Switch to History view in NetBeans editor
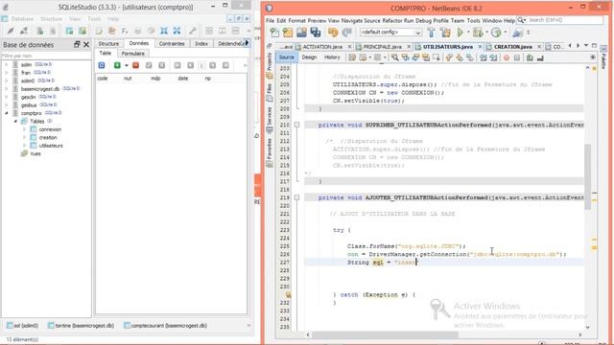Image resolution: width=614 pixels, height=345 pixels. click(332, 57)
